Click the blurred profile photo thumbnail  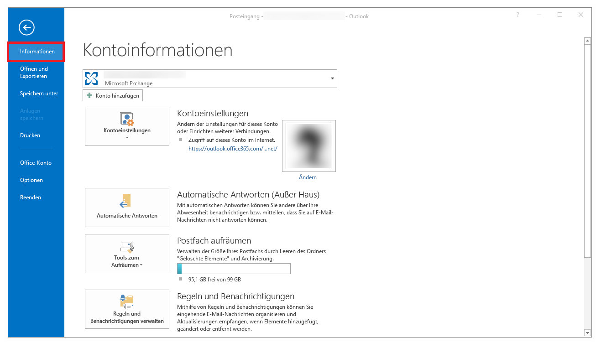[x=309, y=146]
